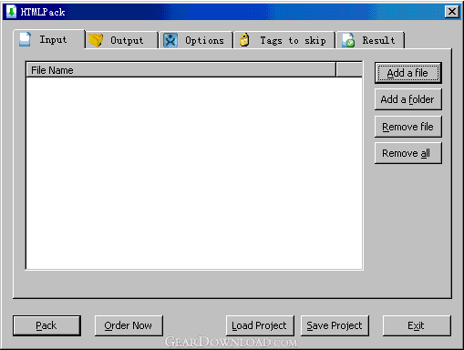This screenshot has height=350, width=464.
Task: Click the Save Project button
Action: [335, 325]
